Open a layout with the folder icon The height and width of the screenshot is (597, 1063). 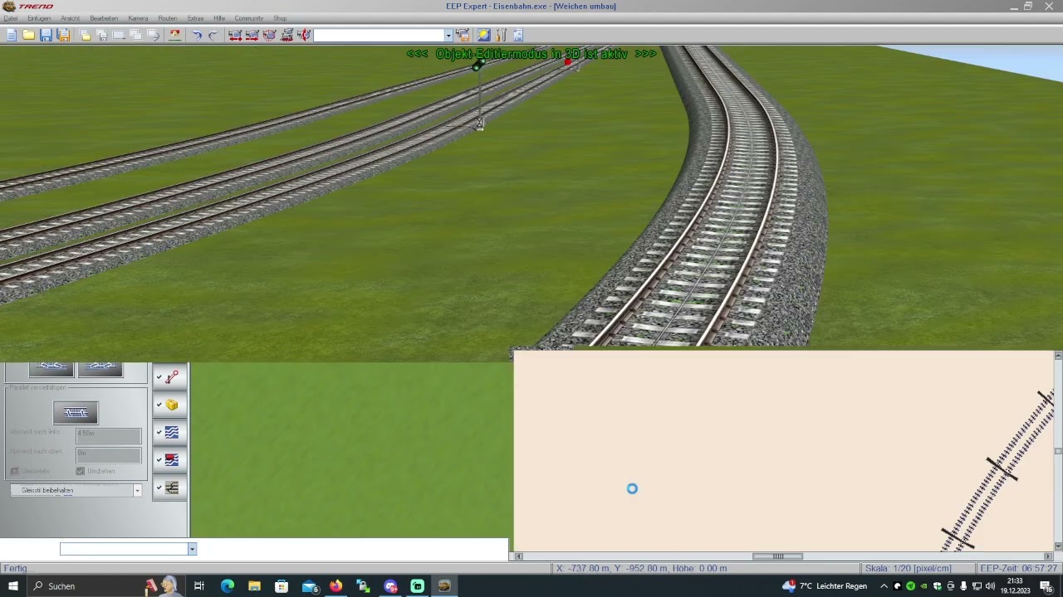[28, 35]
